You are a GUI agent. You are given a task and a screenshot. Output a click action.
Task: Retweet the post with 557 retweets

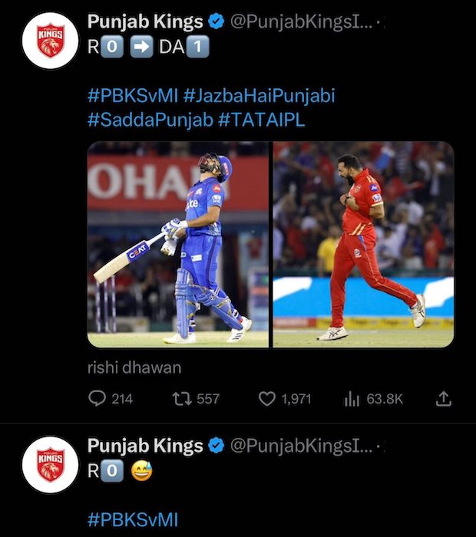pyautogui.click(x=183, y=399)
